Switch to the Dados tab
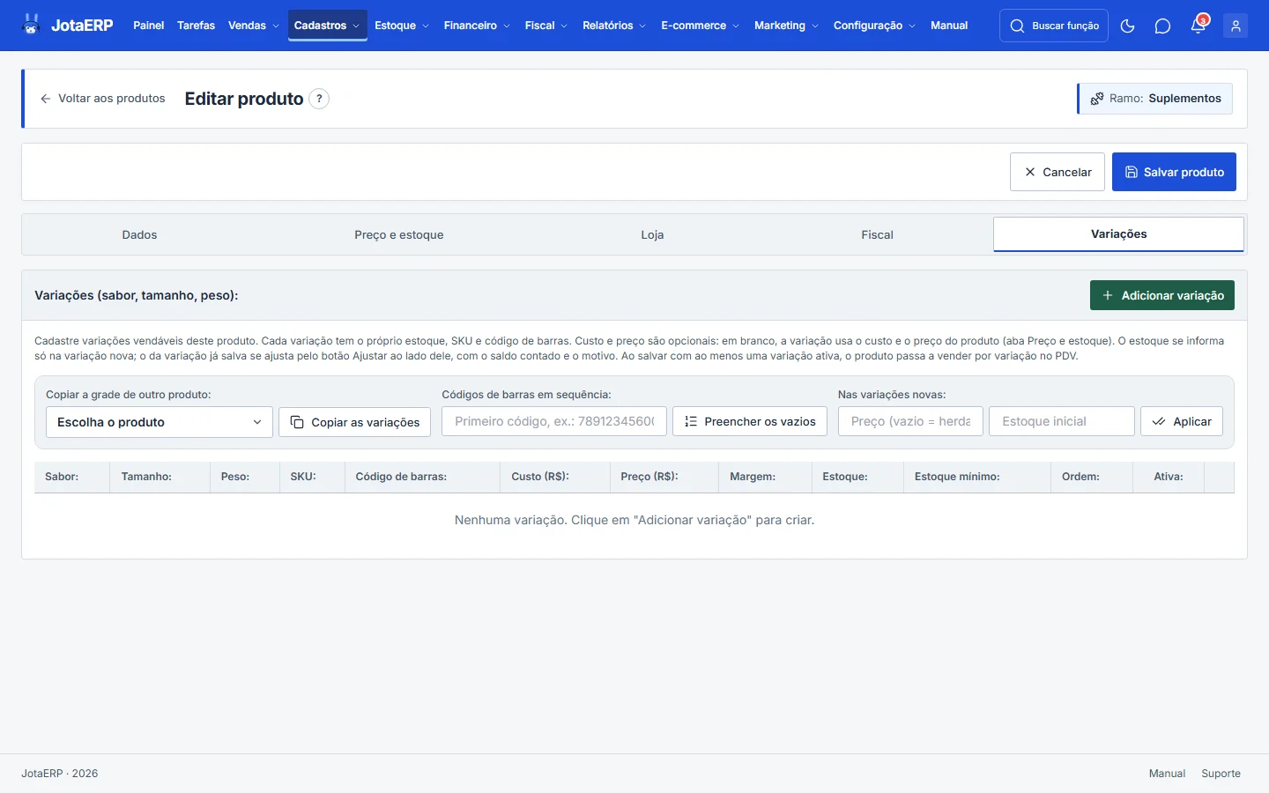 point(139,234)
